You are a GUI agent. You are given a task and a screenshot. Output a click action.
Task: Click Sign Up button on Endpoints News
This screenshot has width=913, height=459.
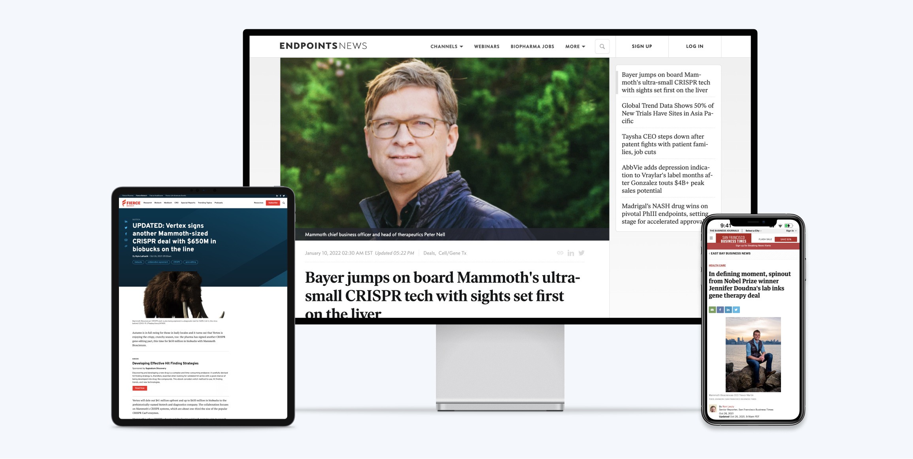[x=643, y=46]
